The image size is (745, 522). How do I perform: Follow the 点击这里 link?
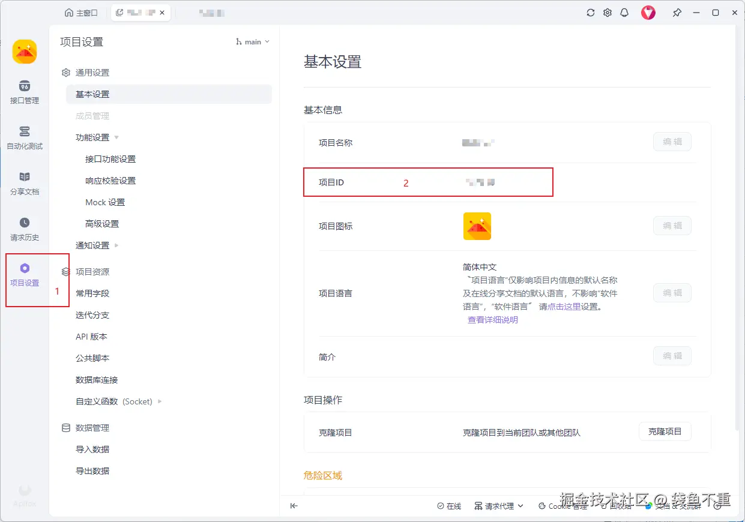(x=564, y=307)
